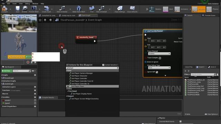
Task: Click the graph grid icon before ThirdPerson_AnimBP
Action: (57, 20)
